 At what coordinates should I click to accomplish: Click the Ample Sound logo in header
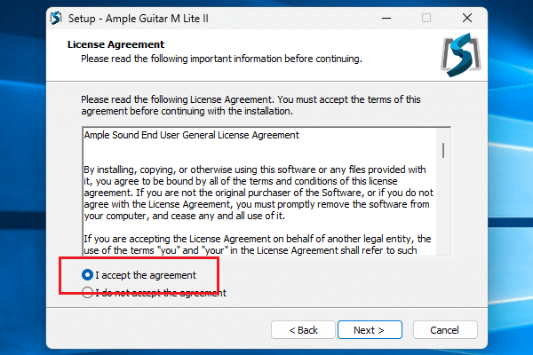(x=462, y=57)
